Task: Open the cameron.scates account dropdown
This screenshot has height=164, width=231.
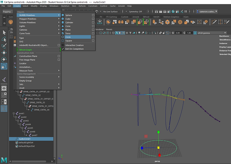Action: tap(207, 11)
